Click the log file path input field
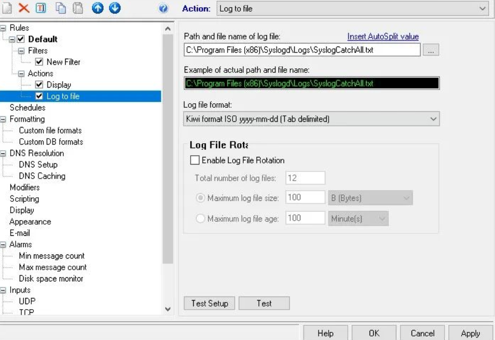Viewport: 495px width, 340px height. (302, 50)
